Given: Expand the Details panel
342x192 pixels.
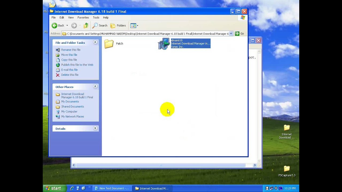Looking at the screenshot, I should pos(95,128).
